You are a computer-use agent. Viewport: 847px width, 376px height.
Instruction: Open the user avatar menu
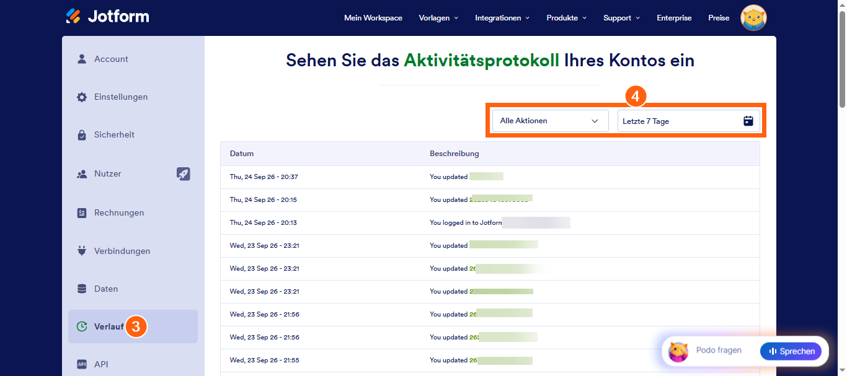754,18
